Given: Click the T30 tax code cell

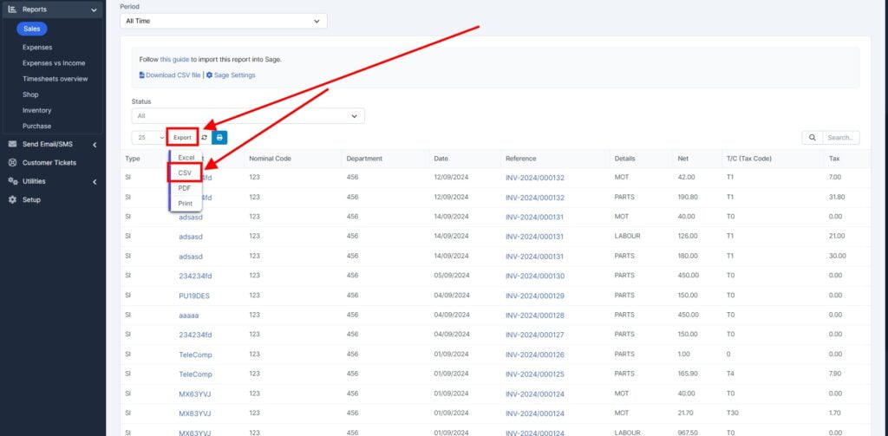Looking at the screenshot, I should (x=732, y=413).
